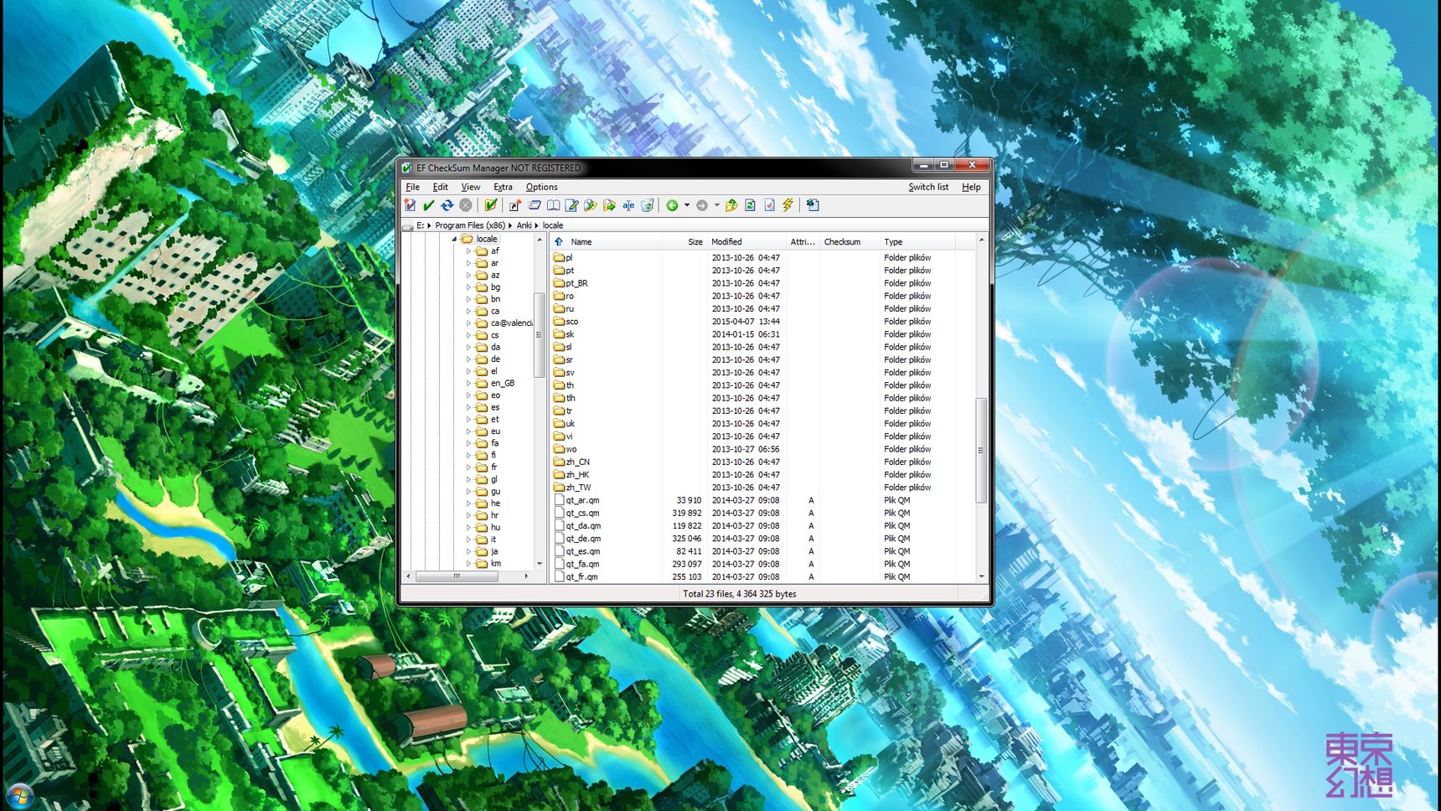
Task: Click 'Anki' in the path breadcrumb
Action: (524, 225)
